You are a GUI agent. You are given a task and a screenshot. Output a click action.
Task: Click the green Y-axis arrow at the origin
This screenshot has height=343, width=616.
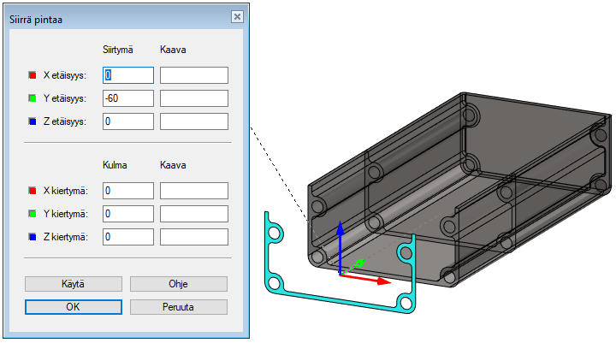point(360,263)
